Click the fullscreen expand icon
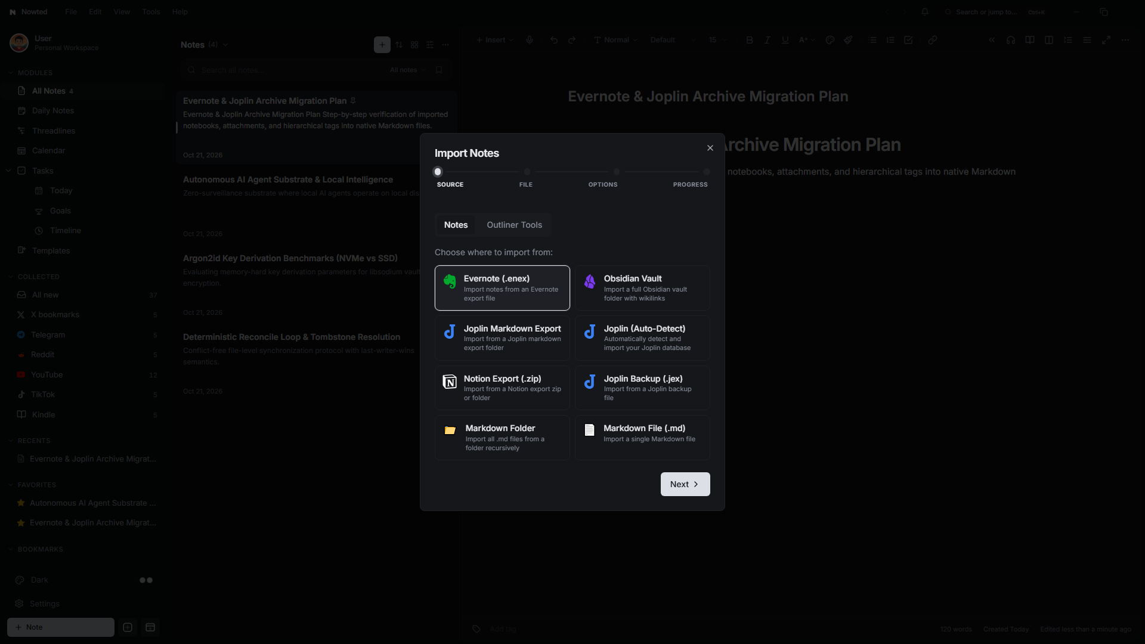This screenshot has width=1145, height=644. pos(1106,40)
